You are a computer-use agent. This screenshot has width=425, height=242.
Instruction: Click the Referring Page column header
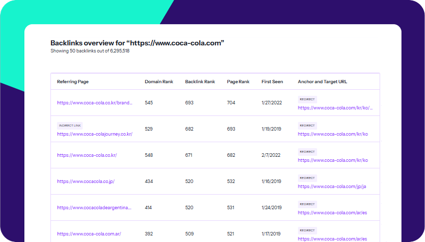(73, 82)
